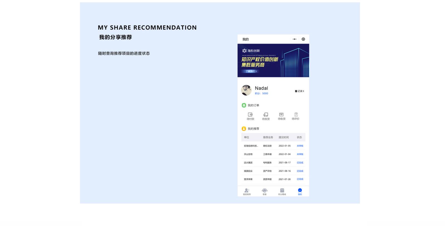Switch to the 积分商城 points mall tab
The height and width of the screenshot is (226, 445).
tap(282, 192)
